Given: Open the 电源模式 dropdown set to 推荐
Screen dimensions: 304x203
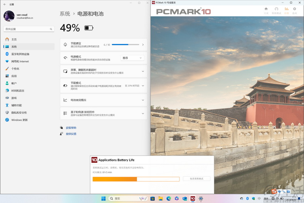Looking at the screenshot, I should pyautogui.click(x=132, y=58).
